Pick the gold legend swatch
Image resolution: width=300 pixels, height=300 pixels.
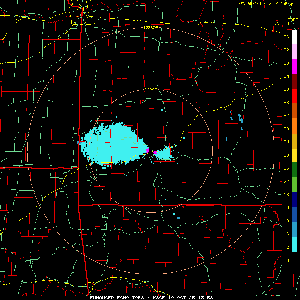click(294, 141)
